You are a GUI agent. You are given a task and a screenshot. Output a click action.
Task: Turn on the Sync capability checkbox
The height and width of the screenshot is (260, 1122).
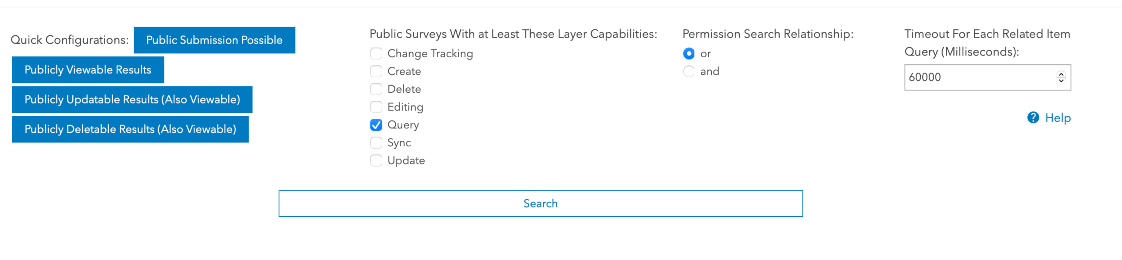(376, 143)
